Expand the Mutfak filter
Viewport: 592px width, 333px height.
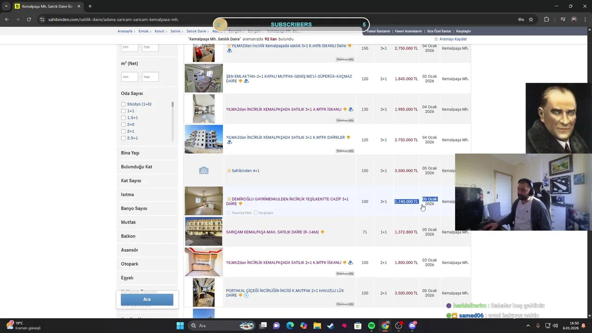(147, 222)
